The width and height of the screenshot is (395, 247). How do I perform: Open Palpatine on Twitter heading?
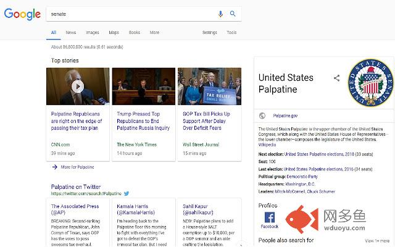75,186
